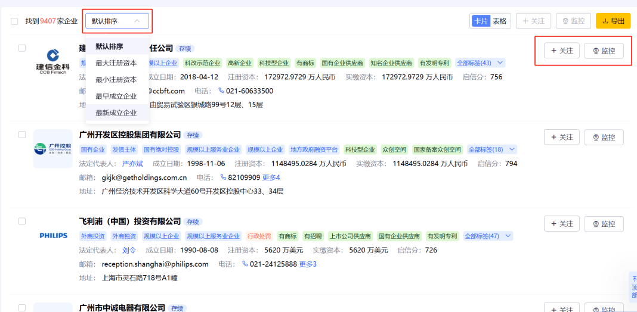Follow 广州开发区控股集团 via 关注 button

[x=562, y=137]
